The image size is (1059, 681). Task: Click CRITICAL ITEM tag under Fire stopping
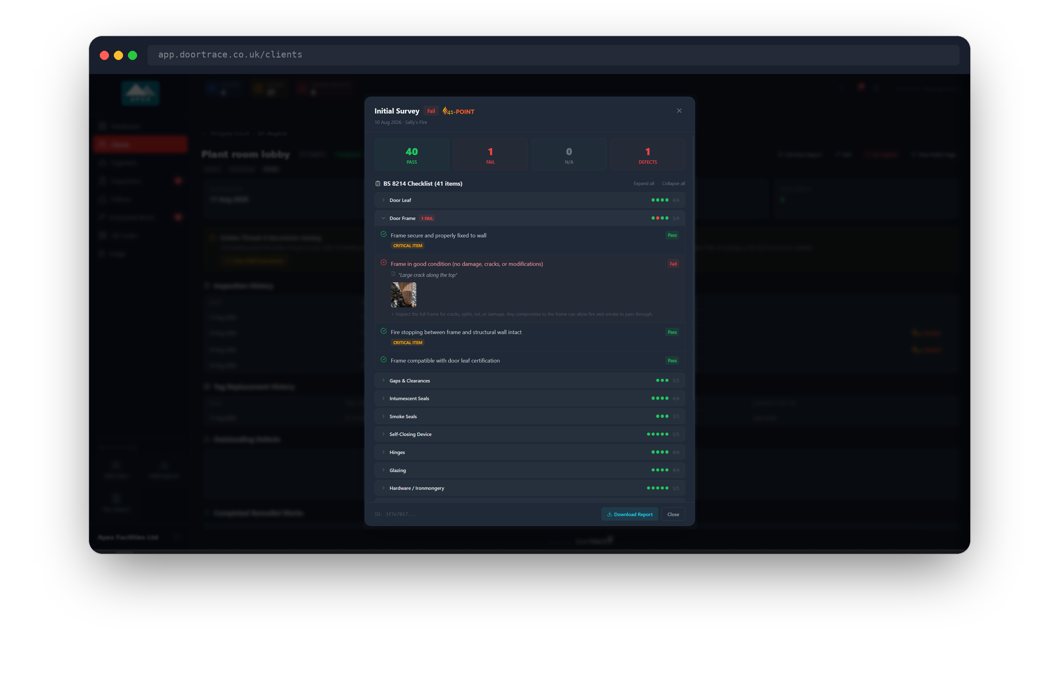tap(407, 343)
